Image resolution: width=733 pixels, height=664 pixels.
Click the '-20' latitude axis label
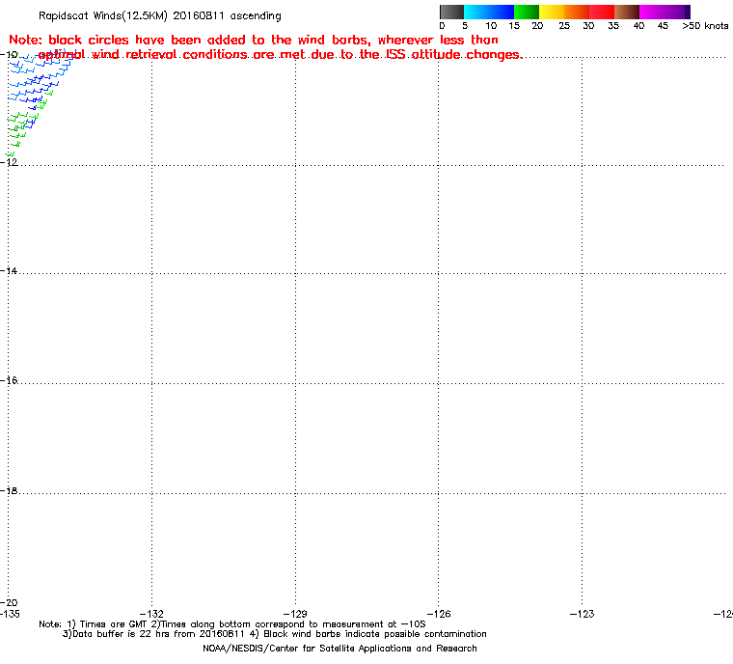[x=9, y=602]
